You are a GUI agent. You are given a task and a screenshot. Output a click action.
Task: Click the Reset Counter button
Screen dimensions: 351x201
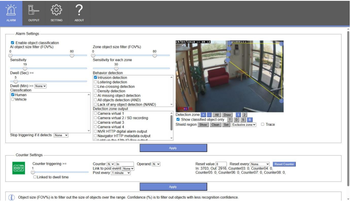[x=284, y=164]
